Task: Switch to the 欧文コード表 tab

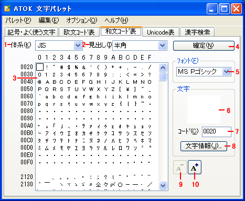Action: pyautogui.click(x=79, y=32)
